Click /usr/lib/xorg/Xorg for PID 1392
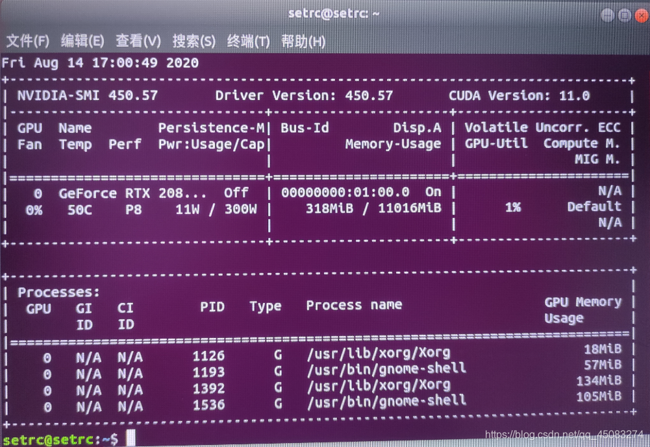 click(379, 385)
